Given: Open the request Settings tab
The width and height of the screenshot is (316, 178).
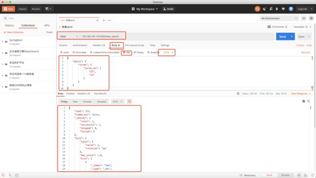Looking at the screenshot, I should pyautogui.click(x=165, y=45).
